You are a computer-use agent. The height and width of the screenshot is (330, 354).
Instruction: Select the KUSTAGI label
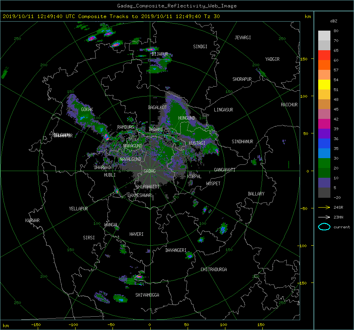(x=197, y=143)
